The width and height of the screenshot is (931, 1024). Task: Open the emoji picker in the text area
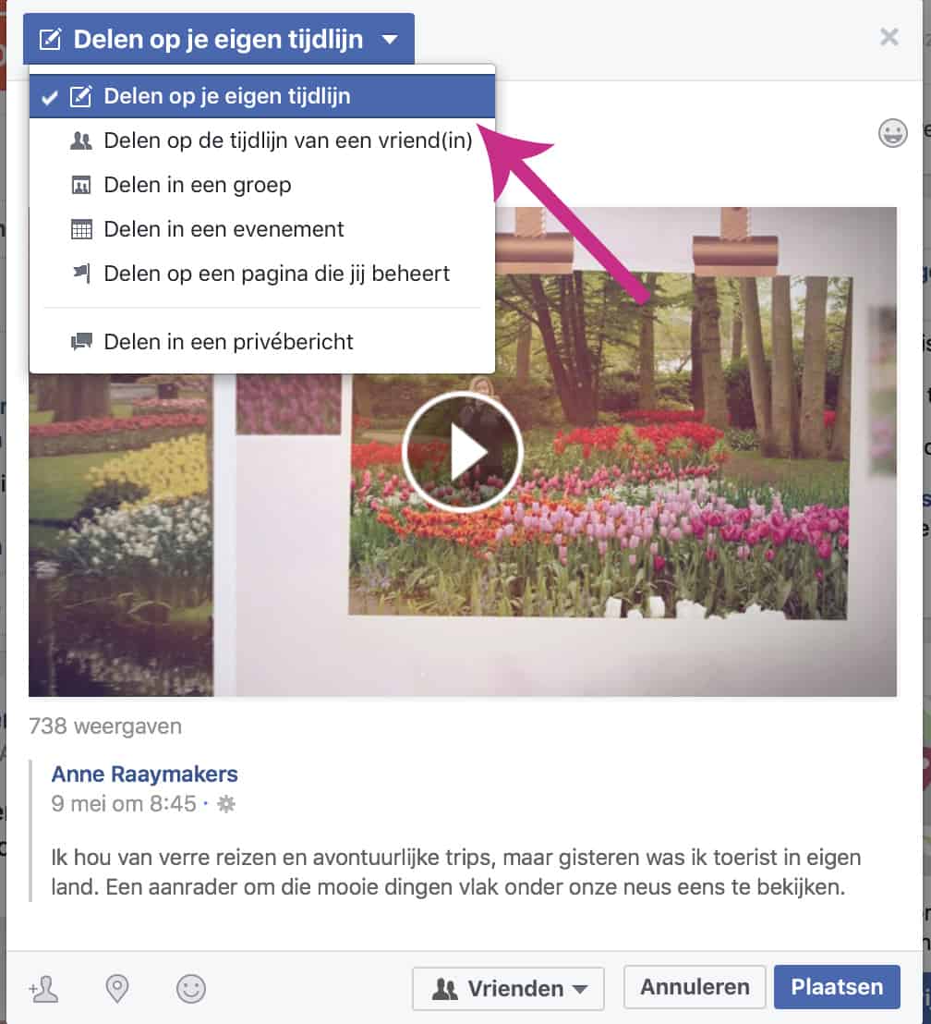coord(892,133)
